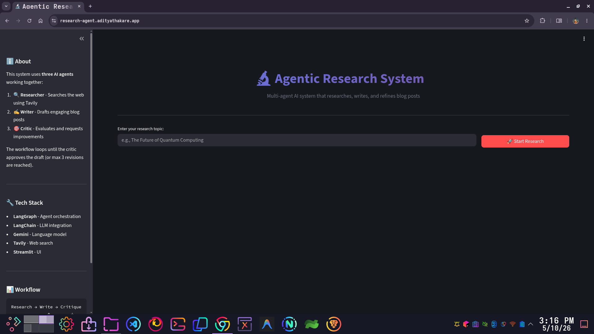Screen dimensions: 594x334
Task: Expand the system tray hidden icons arrow
Action: pos(531,324)
